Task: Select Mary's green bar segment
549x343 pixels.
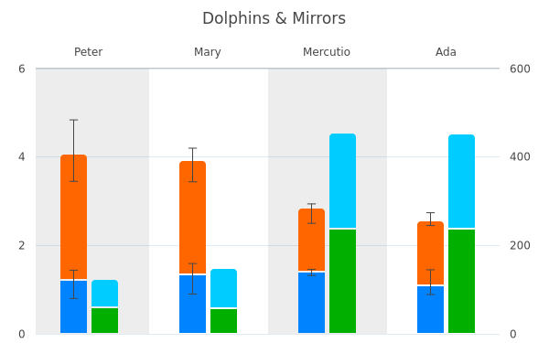Action: coord(224,321)
